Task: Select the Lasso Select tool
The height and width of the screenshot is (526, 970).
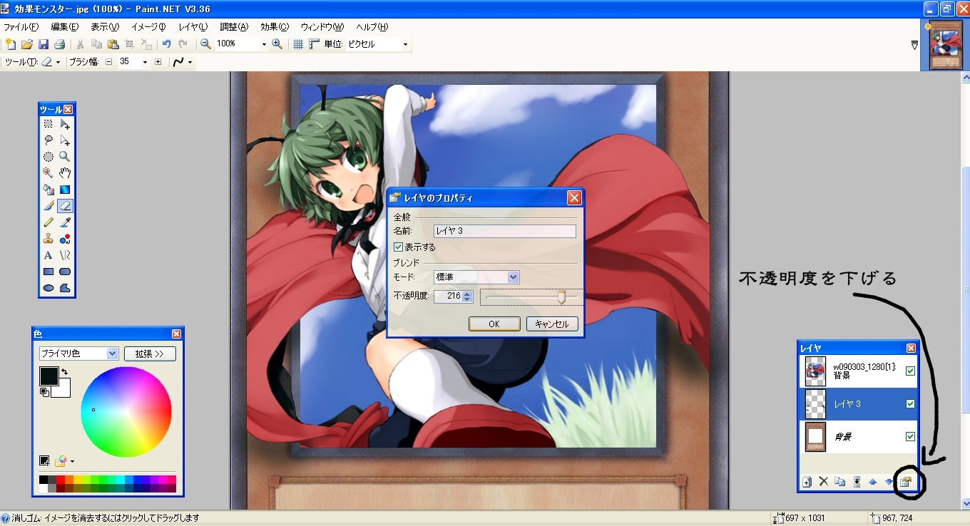Action: point(48,140)
